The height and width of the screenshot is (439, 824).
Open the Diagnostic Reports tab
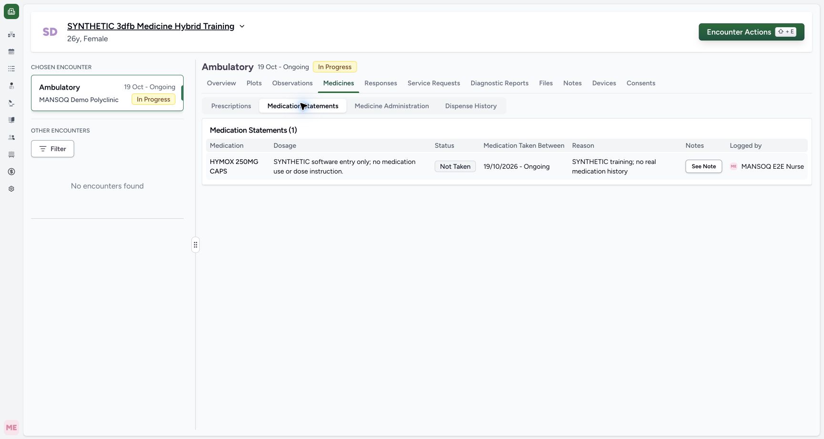pyautogui.click(x=500, y=83)
